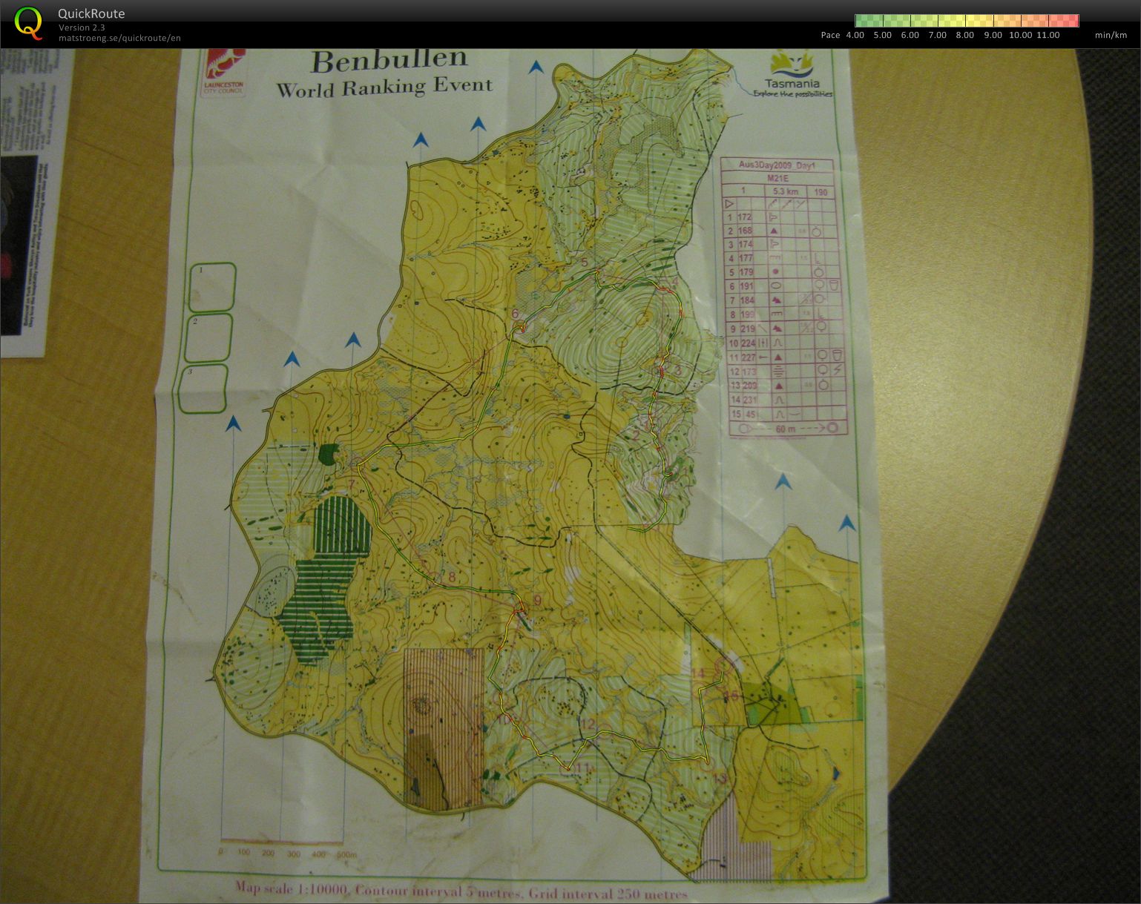Click control code 191 in the table
This screenshot has width=1141, height=904.
pyautogui.click(x=746, y=286)
